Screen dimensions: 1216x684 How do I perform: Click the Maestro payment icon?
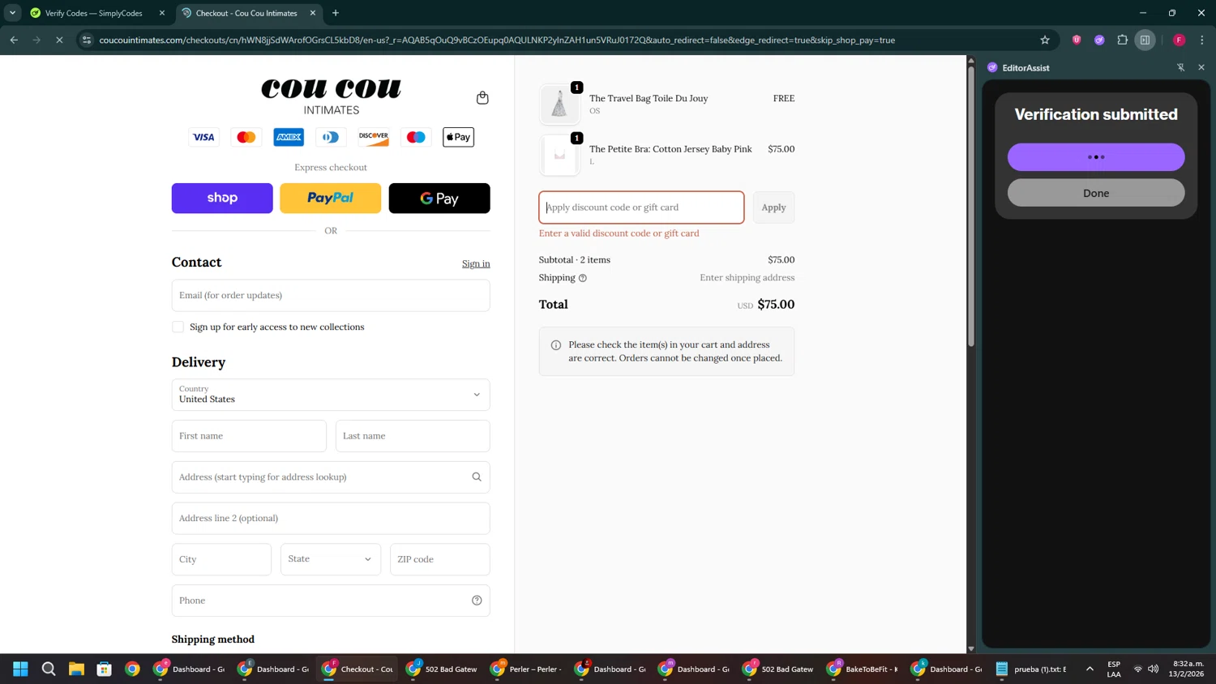click(x=416, y=137)
